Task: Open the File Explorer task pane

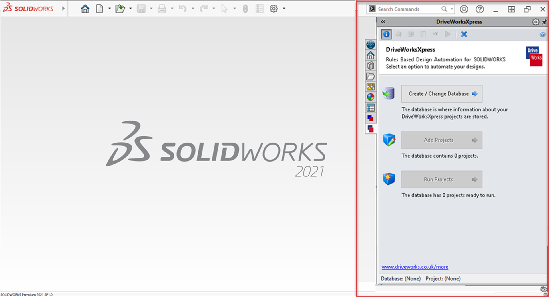Action: point(371,76)
